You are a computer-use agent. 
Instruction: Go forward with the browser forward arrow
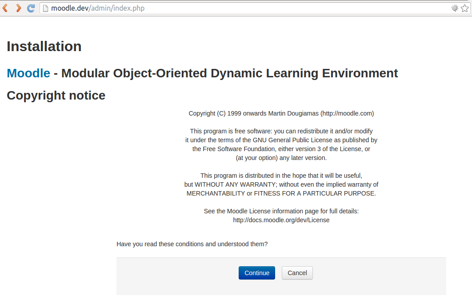(18, 8)
